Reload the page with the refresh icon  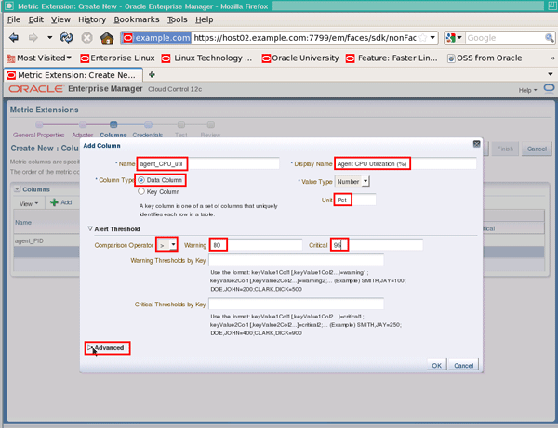(x=67, y=38)
